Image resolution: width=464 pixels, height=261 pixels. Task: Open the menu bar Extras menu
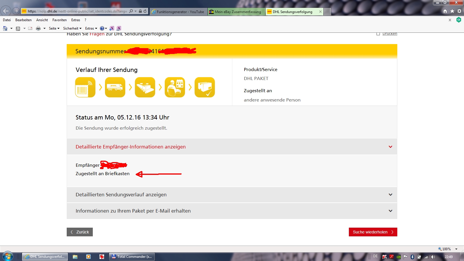(76, 20)
